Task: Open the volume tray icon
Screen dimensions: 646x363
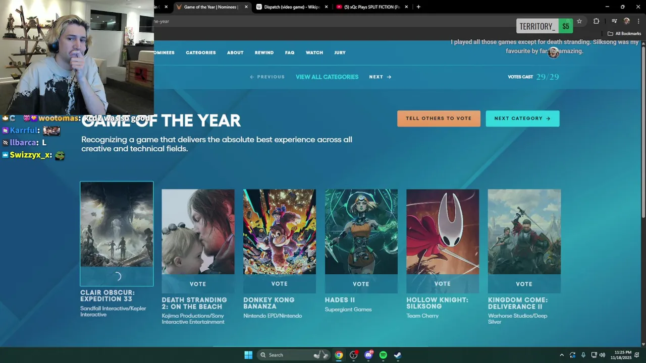Action: point(602,355)
